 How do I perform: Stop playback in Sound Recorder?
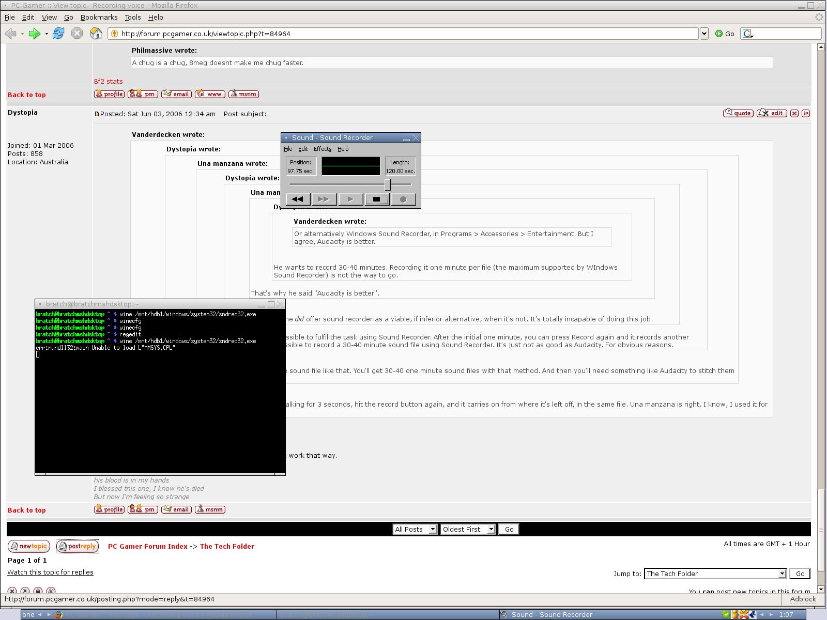coord(377,199)
